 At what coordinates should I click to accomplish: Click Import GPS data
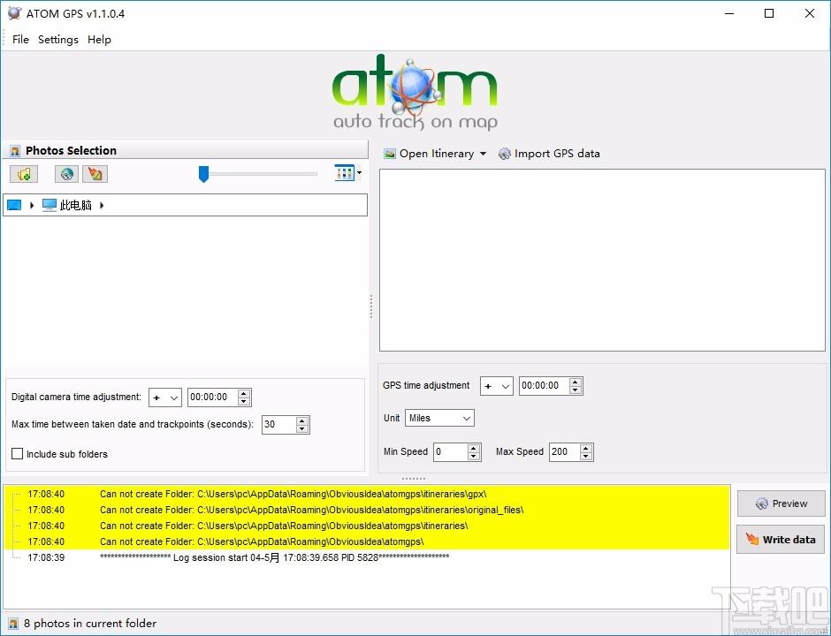[x=549, y=154]
